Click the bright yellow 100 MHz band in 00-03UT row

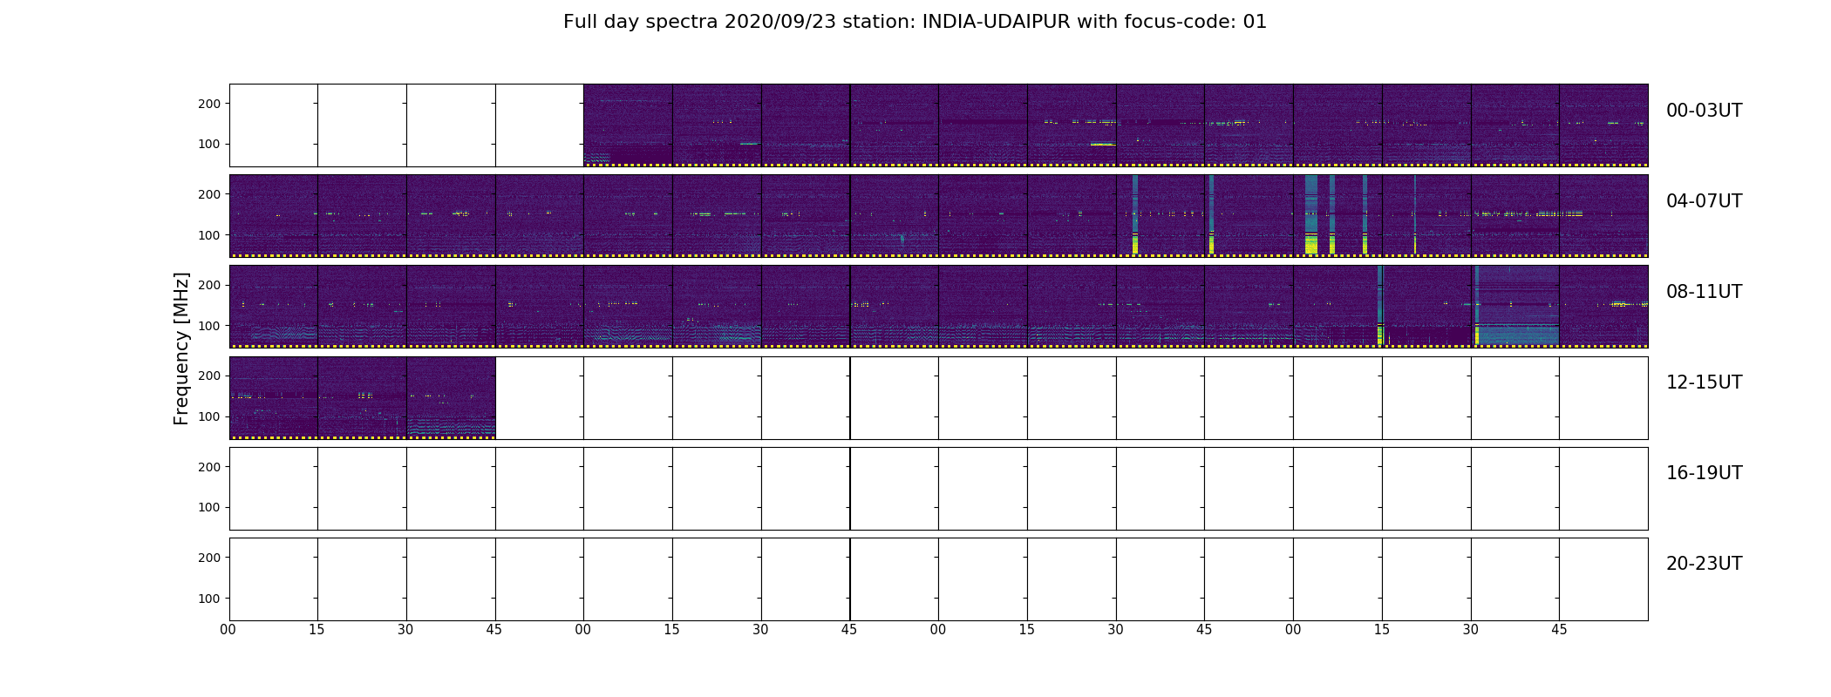[x=1103, y=144]
